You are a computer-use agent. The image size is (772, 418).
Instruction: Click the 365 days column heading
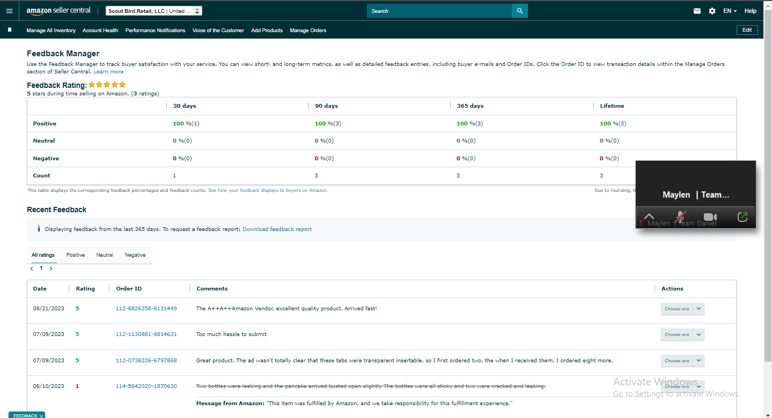tap(470, 106)
